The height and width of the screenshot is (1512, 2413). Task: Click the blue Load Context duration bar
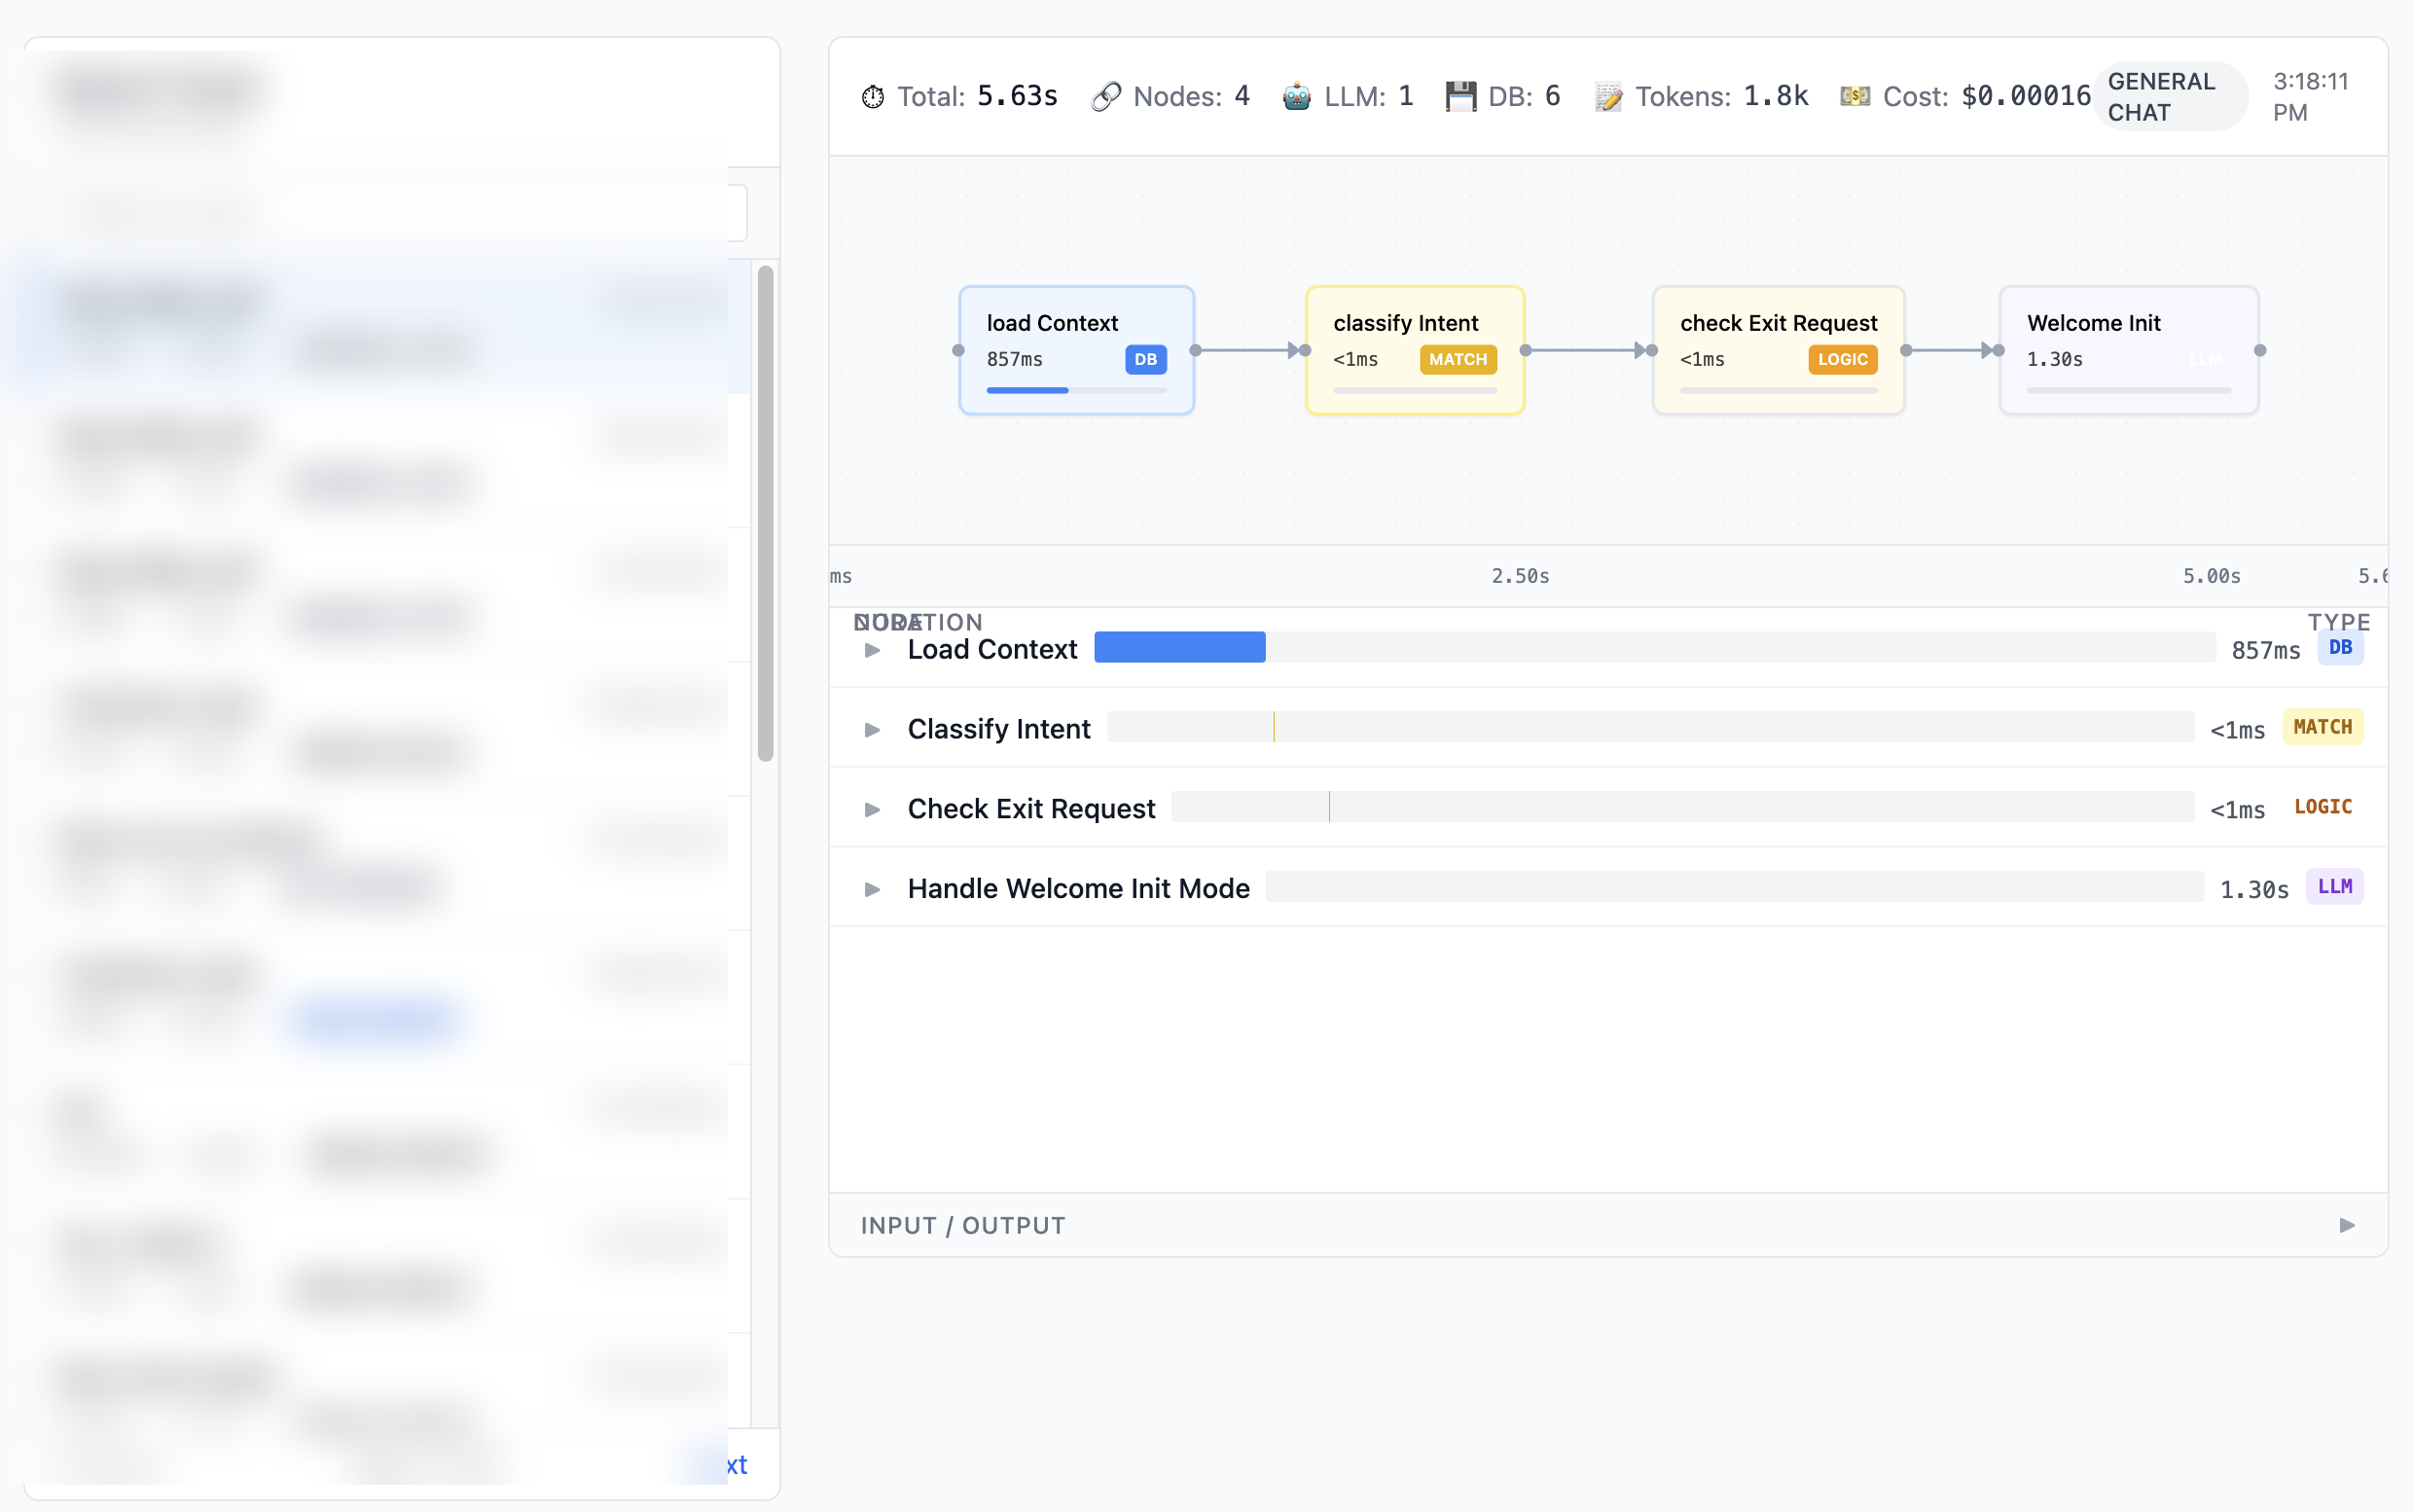[x=1180, y=647]
